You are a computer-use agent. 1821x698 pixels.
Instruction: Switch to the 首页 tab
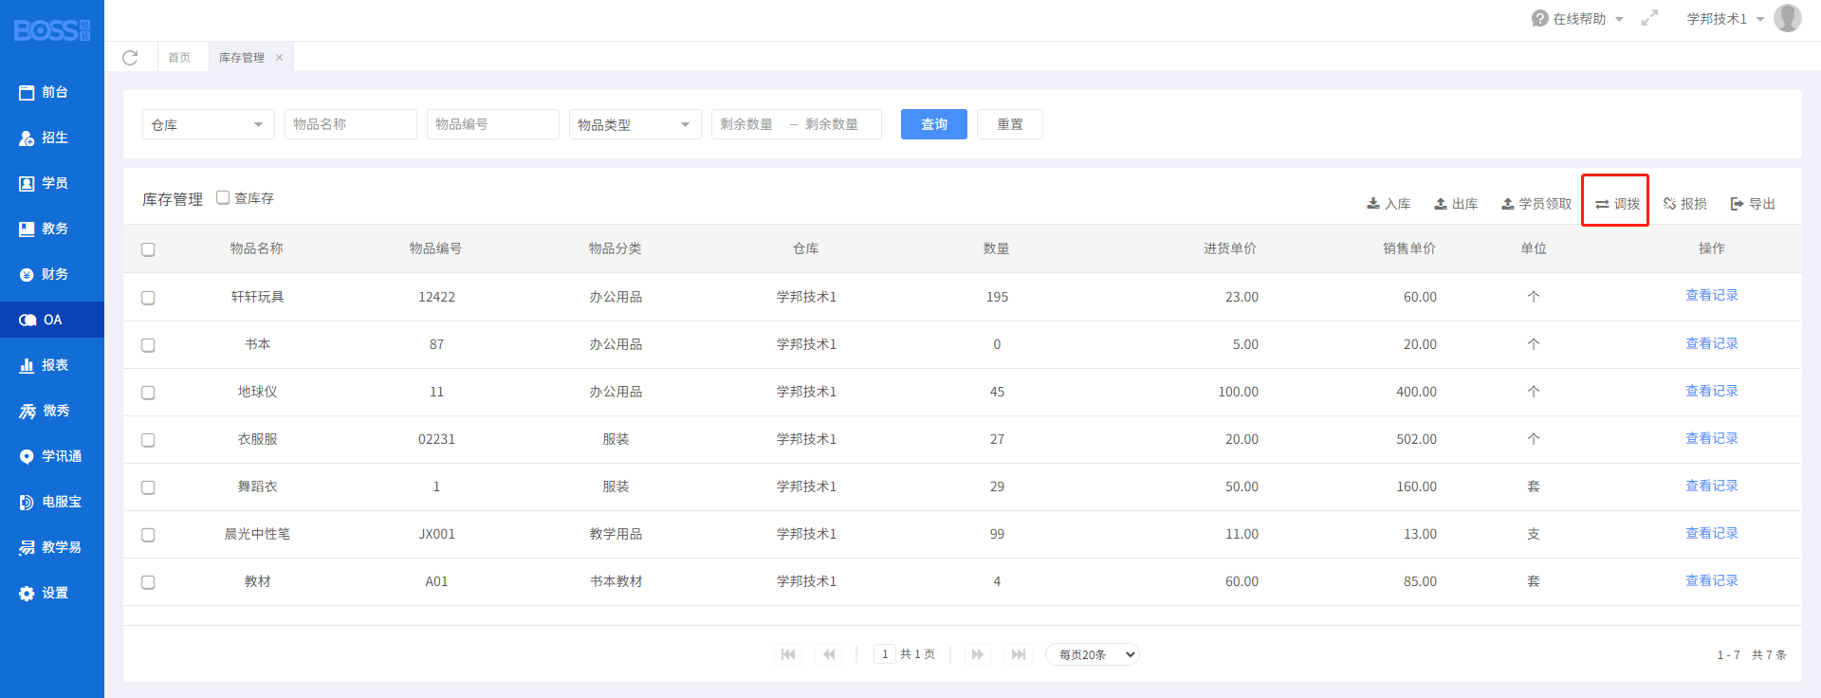(x=179, y=58)
